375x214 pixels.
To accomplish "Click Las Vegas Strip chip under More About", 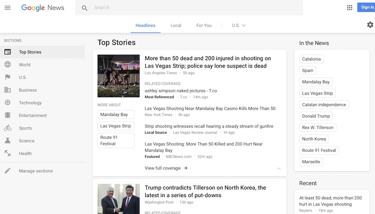I will [116, 126].
